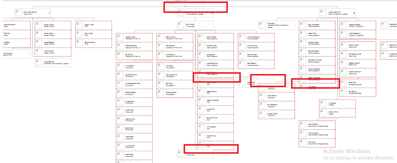Click Jordan-Lee Swift's avatar image
Image resolution: width=397 pixels, height=163 pixels.
point(324,13)
